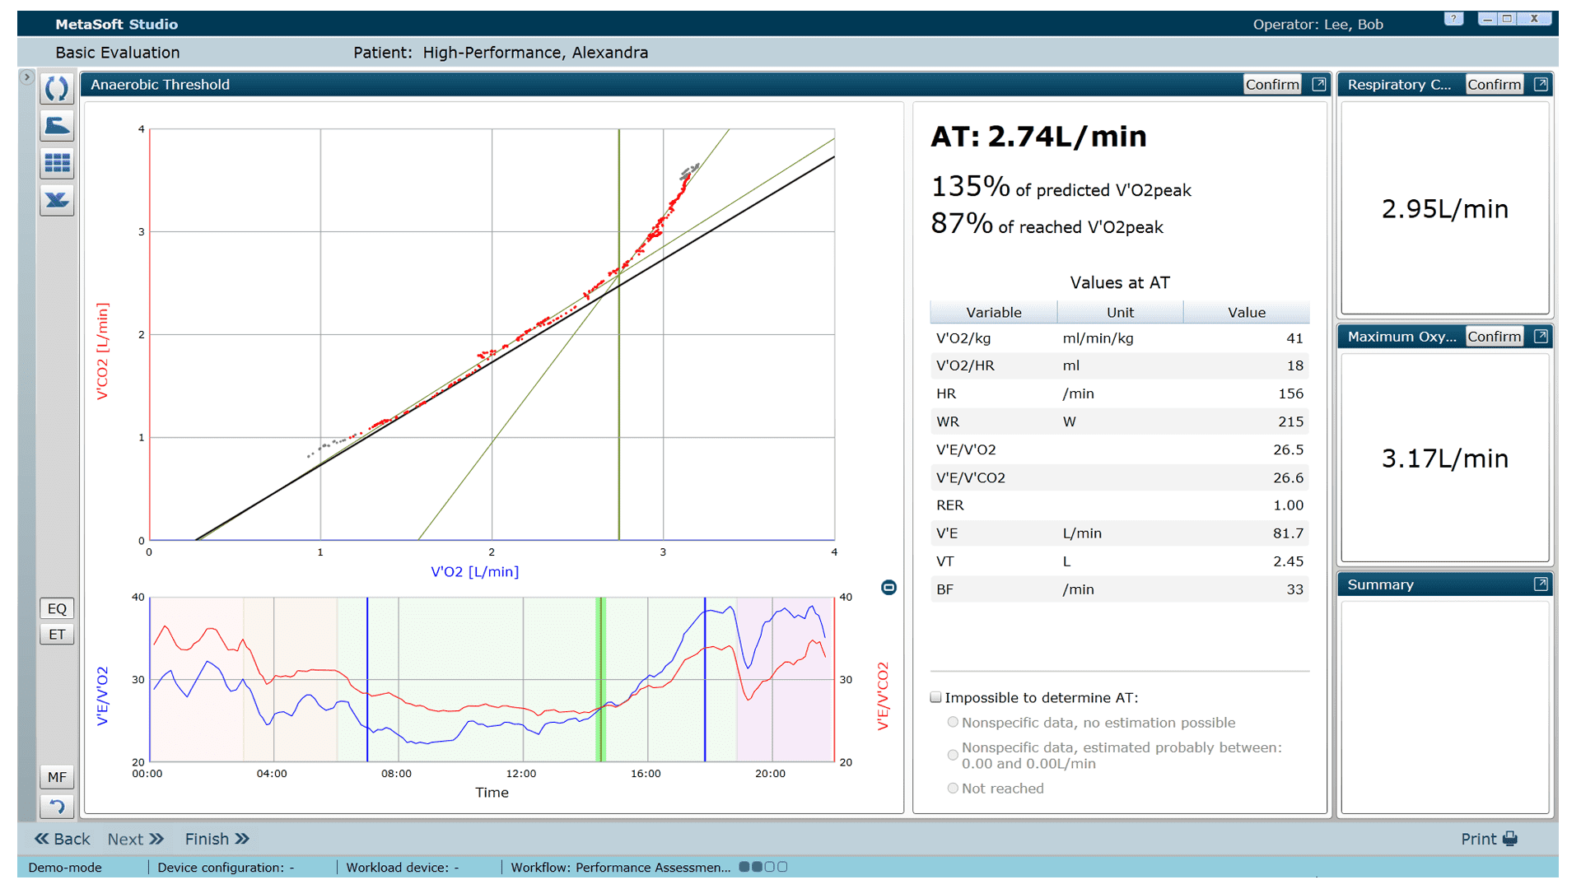Click the smoothing iron icon in sidebar
1581x889 pixels.
(x=57, y=125)
